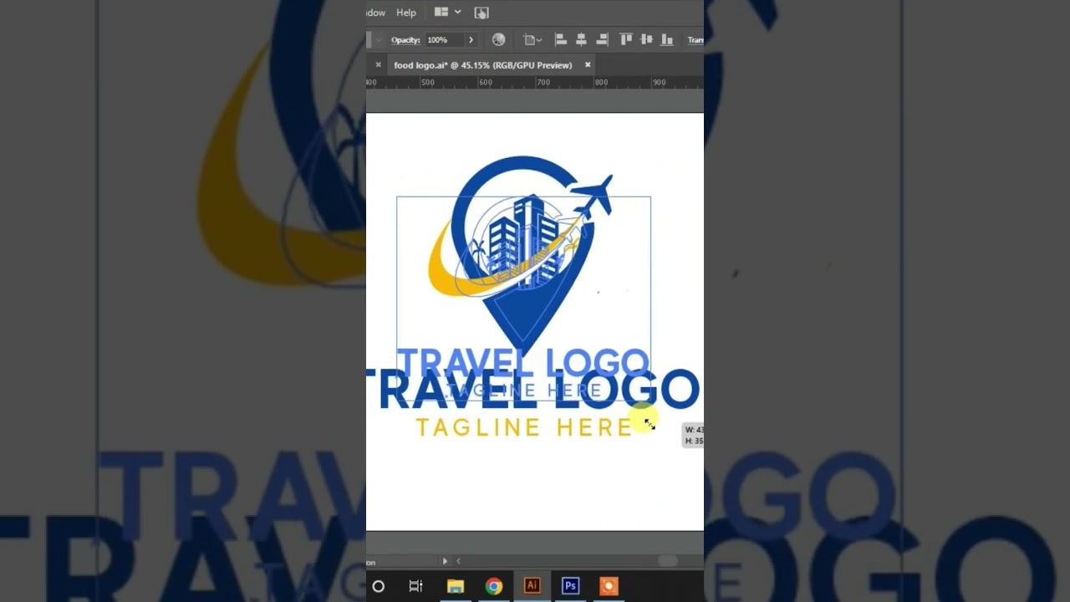
Task: Click the Recolor Artwork wheel icon
Action: 499,39
